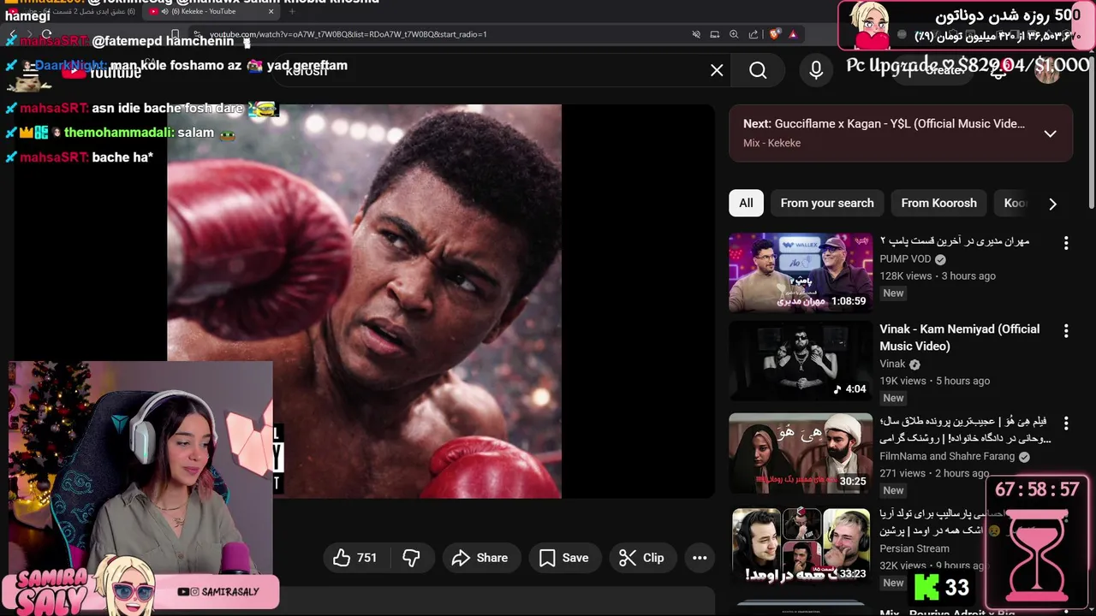Screen dimensions: 1096x616
Task: Open a new browser tab with the plus
Action: click(291, 11)
